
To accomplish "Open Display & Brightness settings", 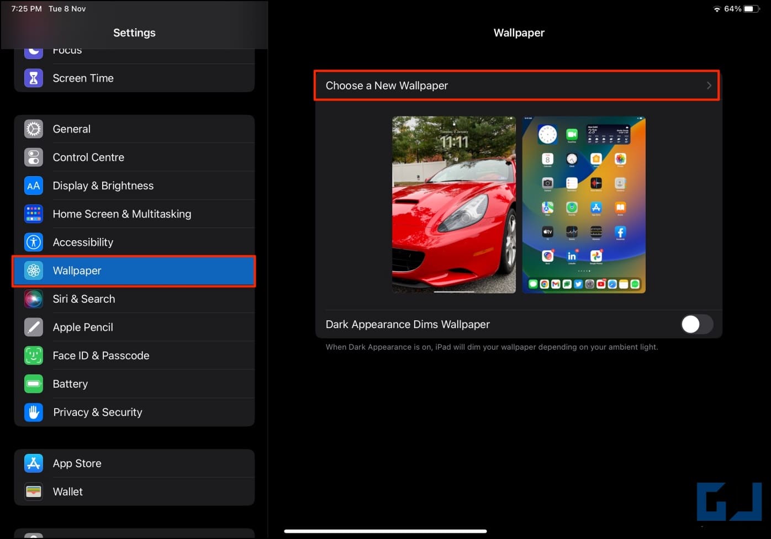I will pos(134,186).
